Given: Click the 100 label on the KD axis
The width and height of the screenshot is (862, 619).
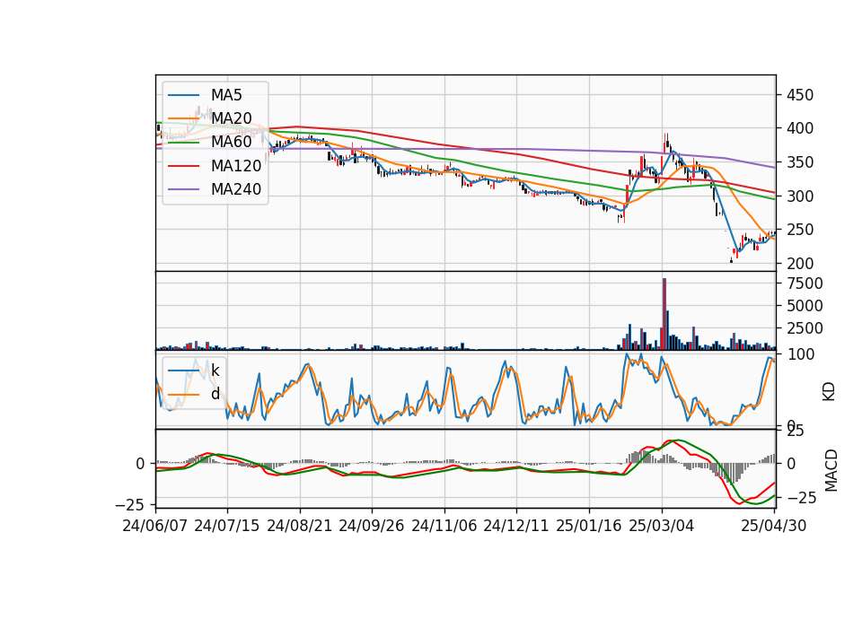Looking at the screenshot, I should [800, 354].
